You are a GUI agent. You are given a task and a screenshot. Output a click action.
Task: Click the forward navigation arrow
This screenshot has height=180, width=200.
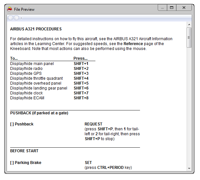(16, 18)
